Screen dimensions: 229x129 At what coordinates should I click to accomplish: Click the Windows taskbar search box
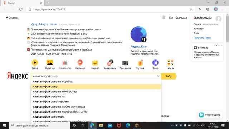(x=39, y=125)
